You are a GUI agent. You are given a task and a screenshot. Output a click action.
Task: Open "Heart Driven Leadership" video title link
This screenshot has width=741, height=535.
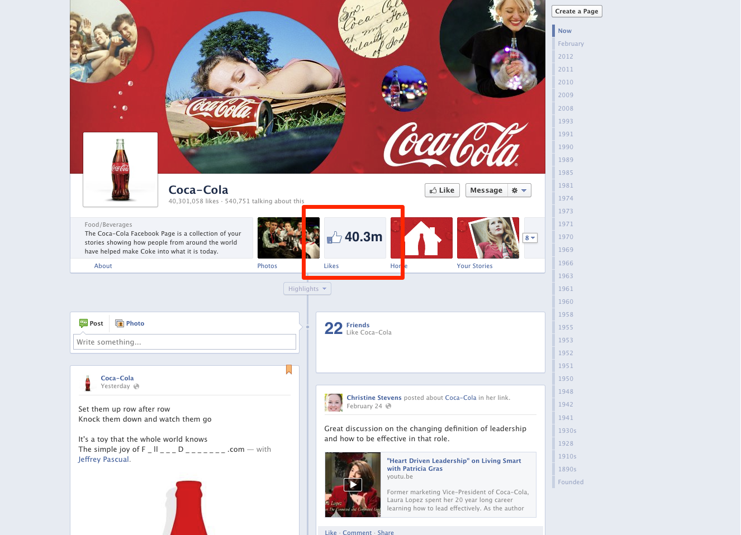pos(454,465)
